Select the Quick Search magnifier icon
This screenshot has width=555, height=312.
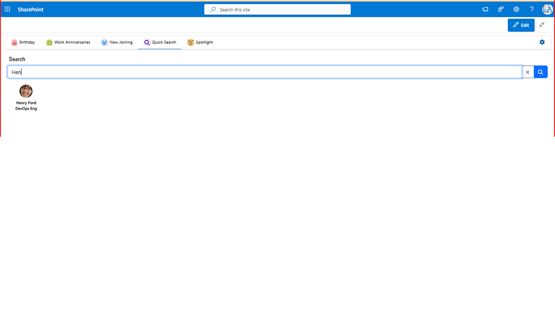tap(147, 42)
